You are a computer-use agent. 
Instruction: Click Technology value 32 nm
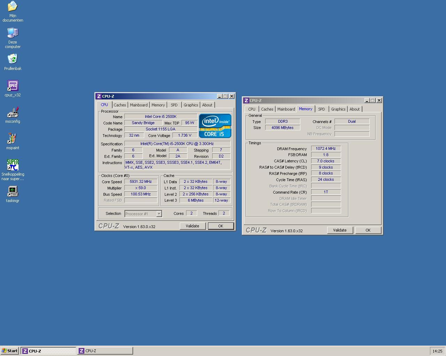point(134,135)
